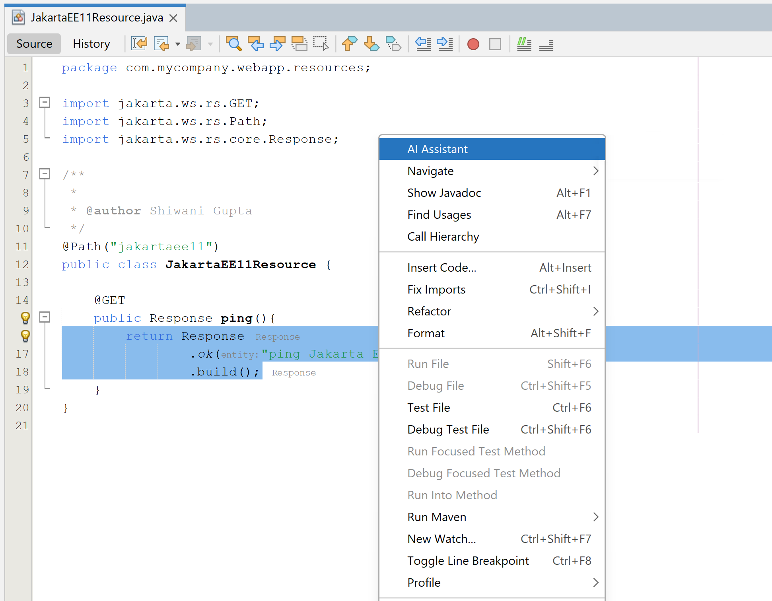772x601 pixels.
Task: Click the Comment lines icon
Action: [x=524, y=44]
